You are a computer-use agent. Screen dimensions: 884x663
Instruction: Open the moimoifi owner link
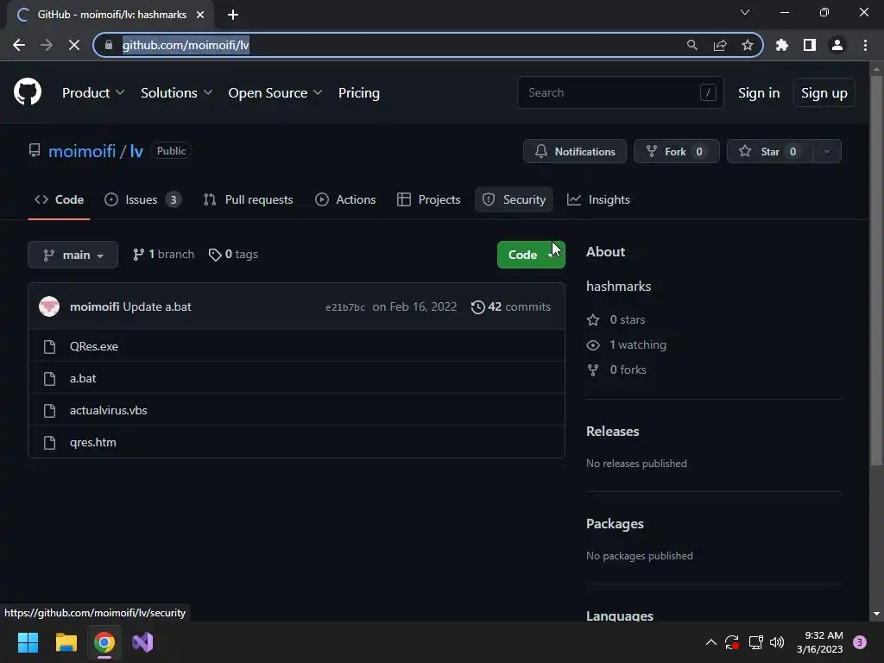click(82, 151)
